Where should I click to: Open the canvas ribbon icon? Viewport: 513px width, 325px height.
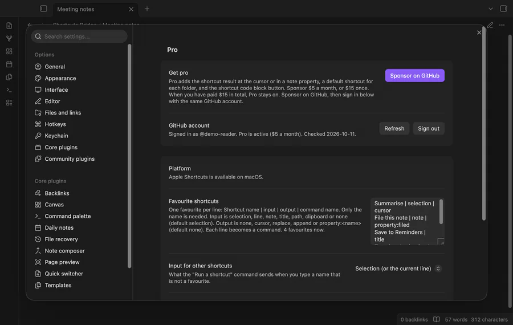[9, 51]
